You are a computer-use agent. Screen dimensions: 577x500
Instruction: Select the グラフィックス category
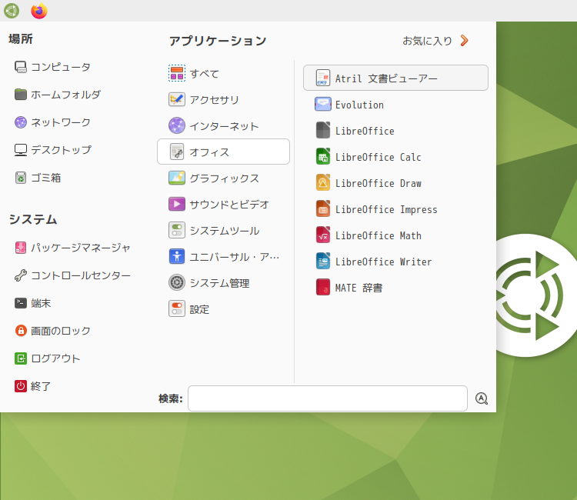223,178
